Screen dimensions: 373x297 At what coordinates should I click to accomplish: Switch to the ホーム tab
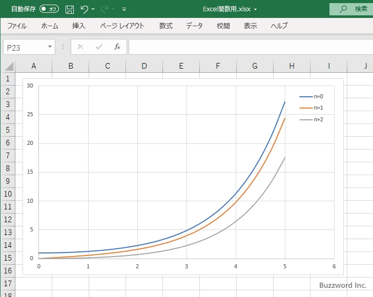click(x=50, y=26)
